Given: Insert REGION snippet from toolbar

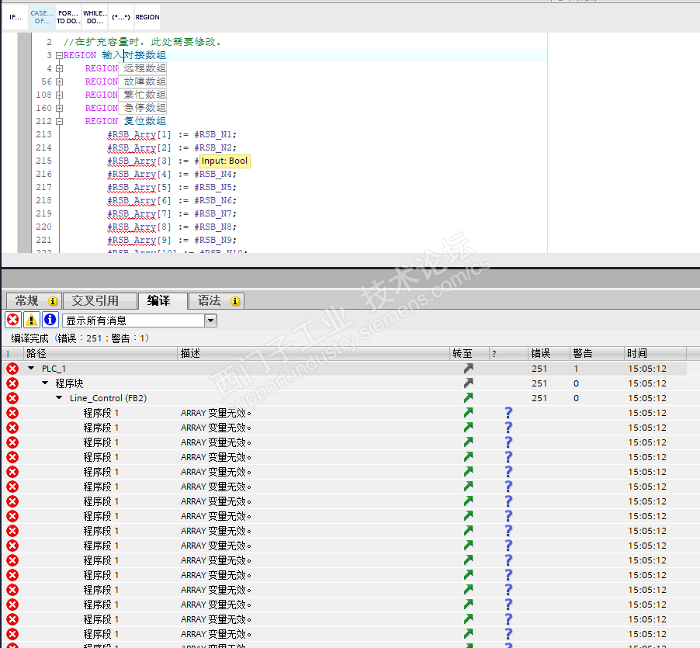Looking at the screenshot, I should [x=147, y=17].
